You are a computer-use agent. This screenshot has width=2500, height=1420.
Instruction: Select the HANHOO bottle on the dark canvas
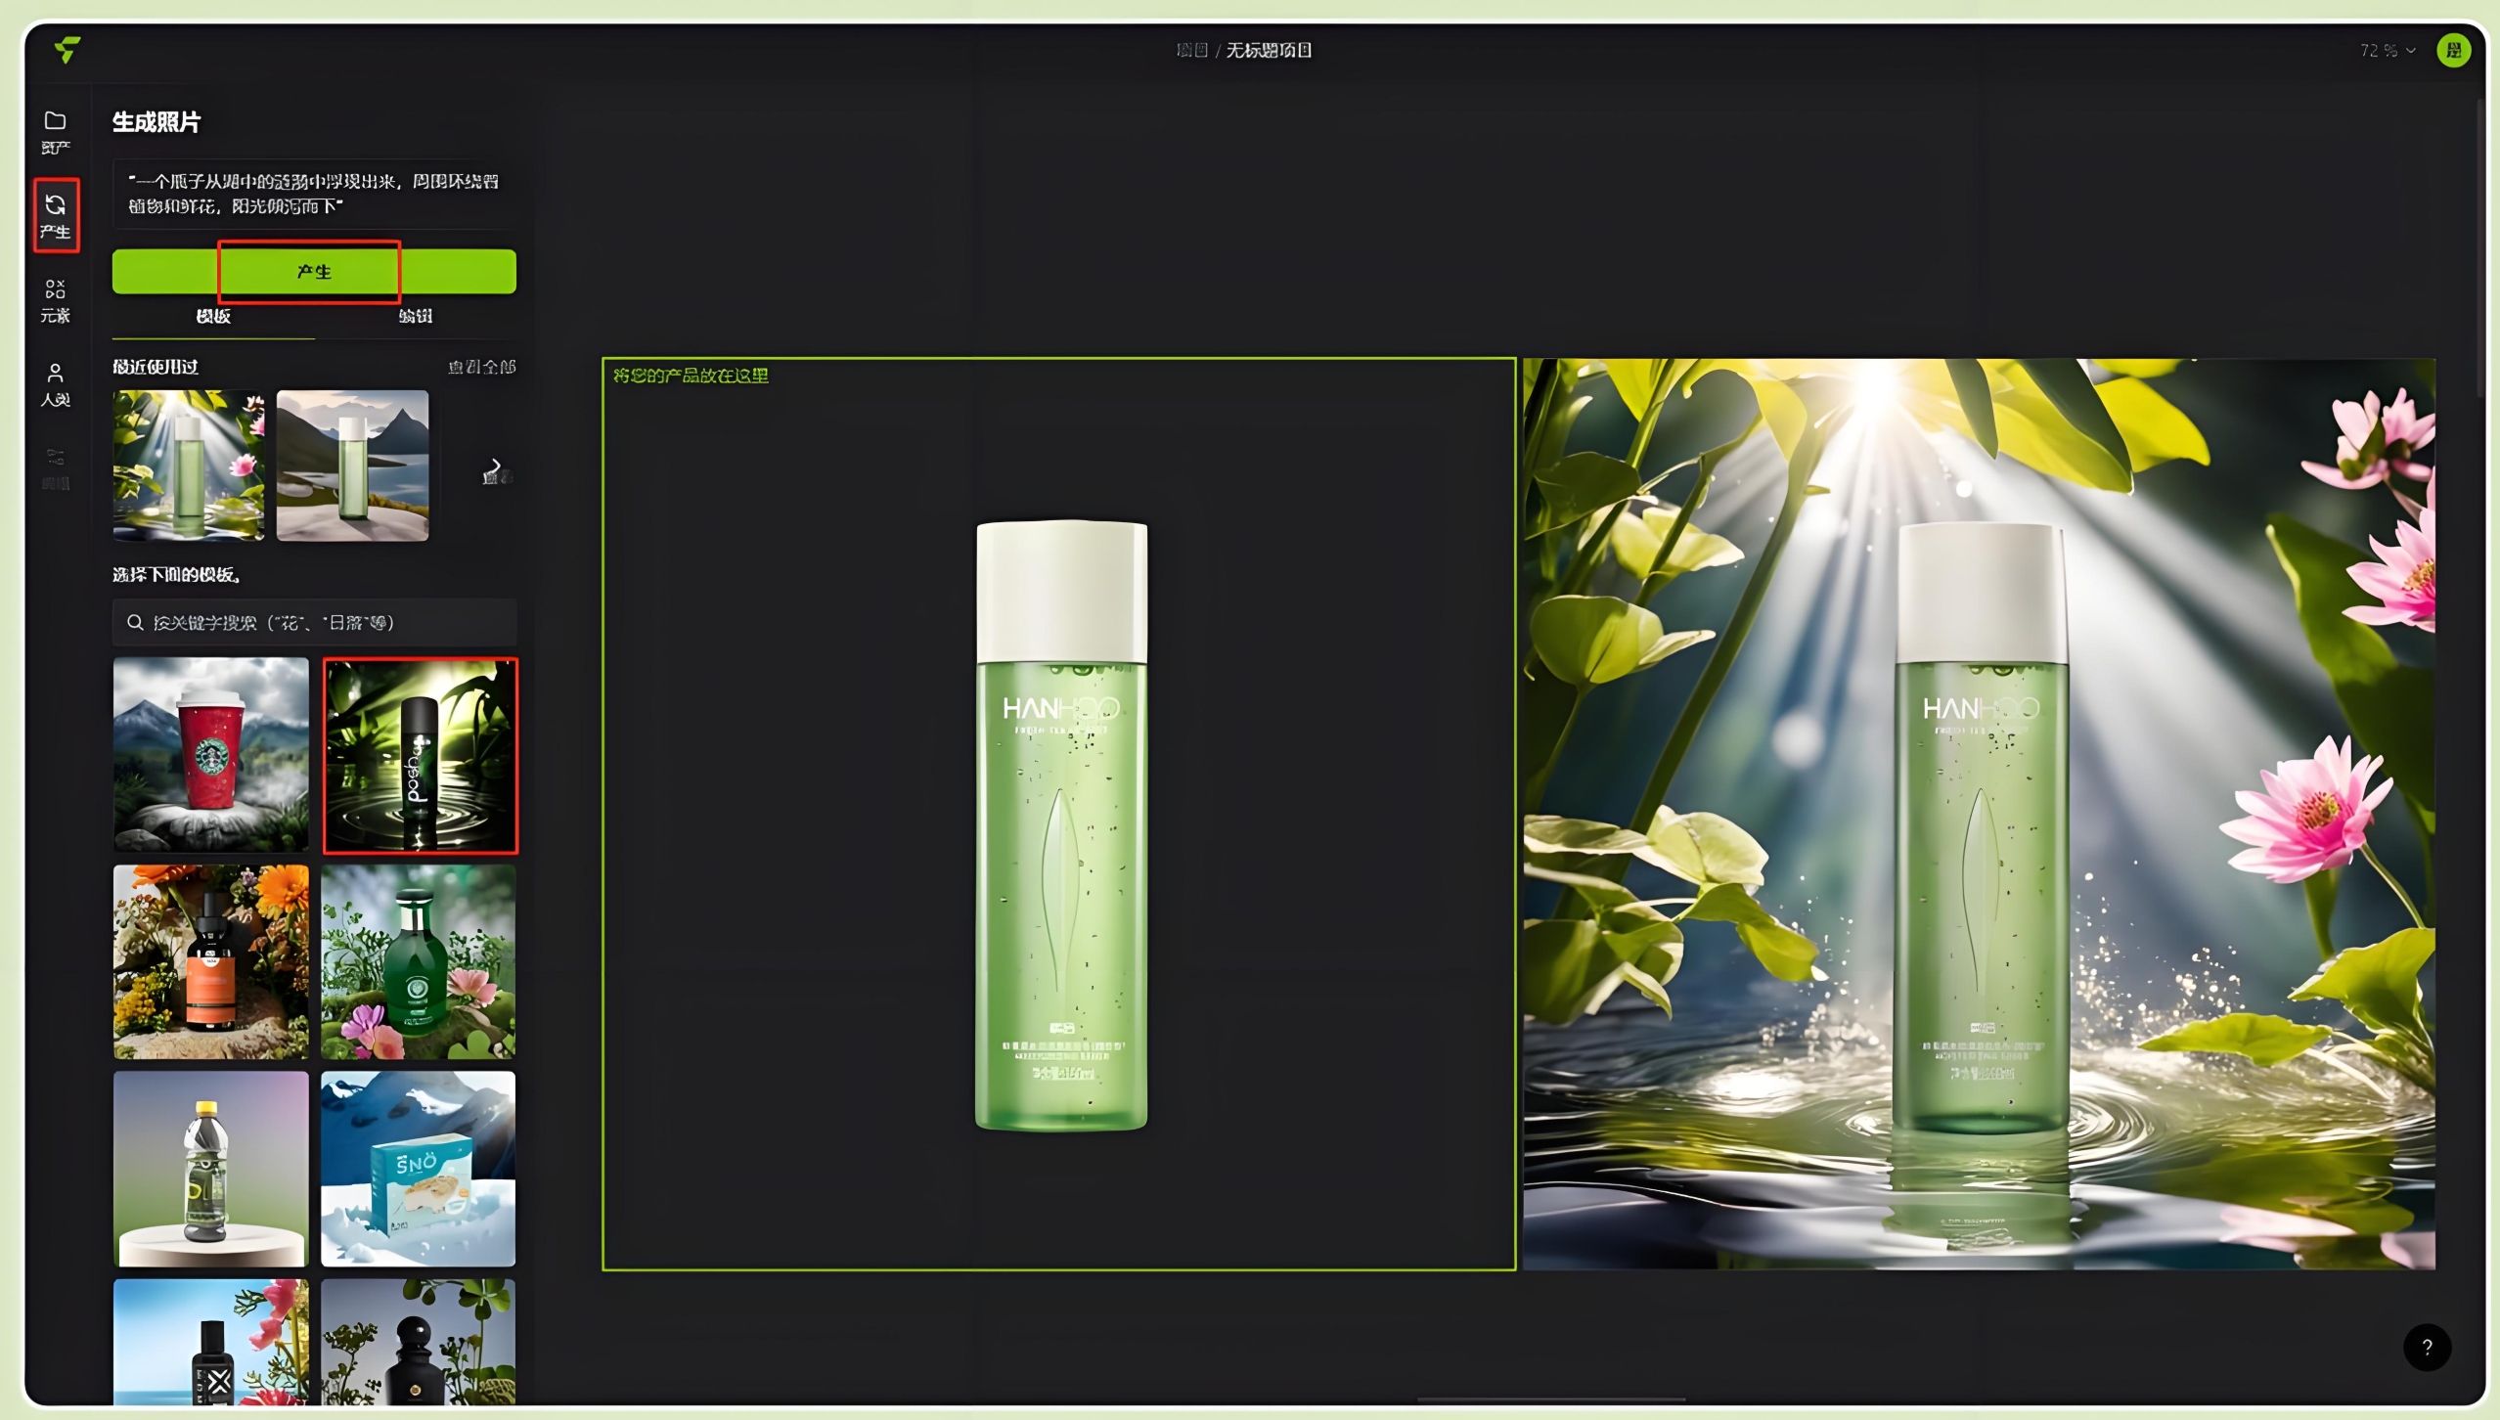[x=1061, y=824]
